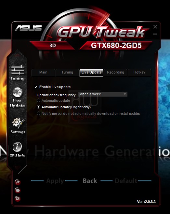
Task: Click the Default button
Action: tap(126, 181)
